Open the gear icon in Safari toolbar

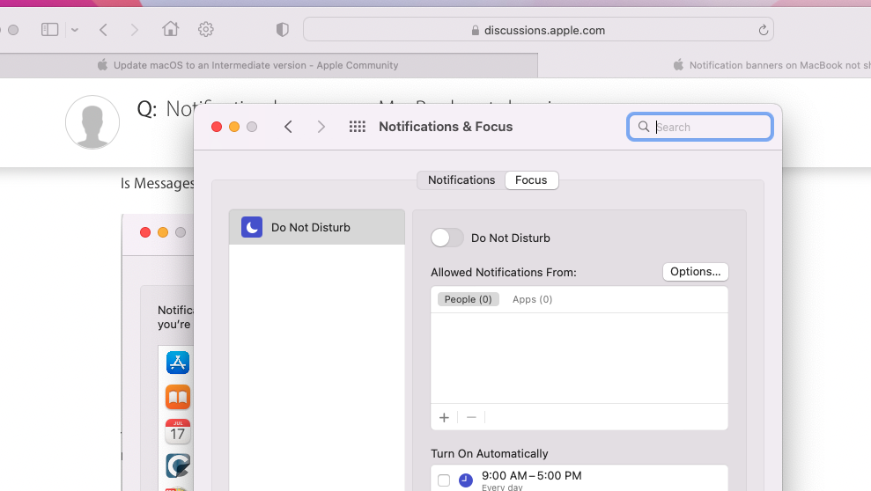click(x=206, y=29)
